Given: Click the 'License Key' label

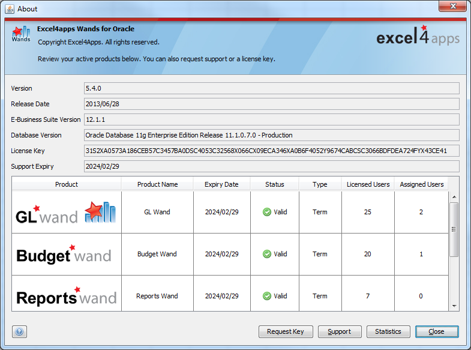Looking at the screenshot, I should click(x=28, y=151).
